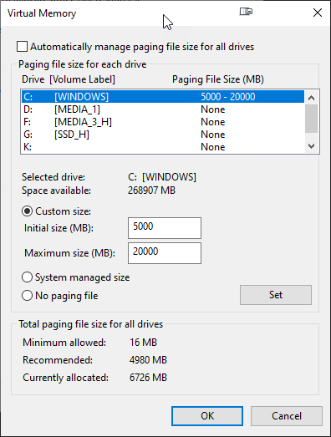Click the drive list scrollbar thumb
The width and height of the screenshot is (331, 437).
click(311, 119)
